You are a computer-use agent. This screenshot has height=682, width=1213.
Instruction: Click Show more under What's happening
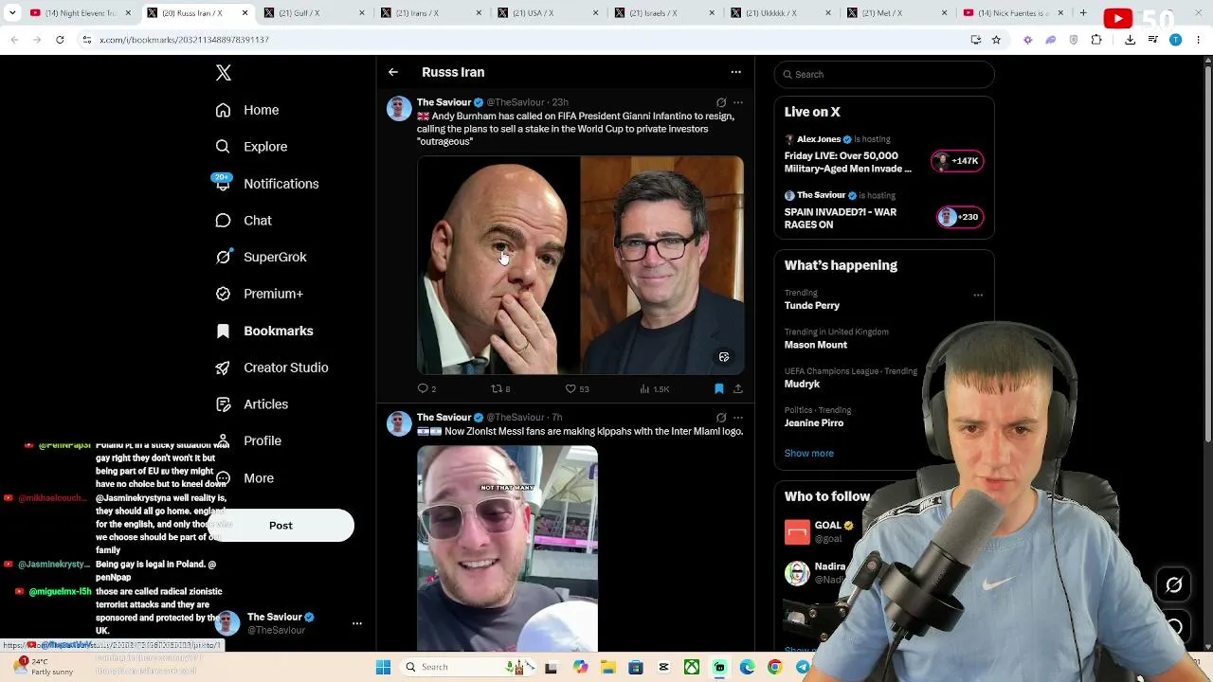pyautogui.click(x=809, y=453)
